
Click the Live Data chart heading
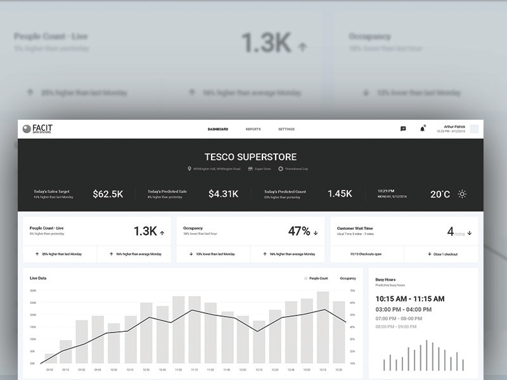(x=38, y=278)
